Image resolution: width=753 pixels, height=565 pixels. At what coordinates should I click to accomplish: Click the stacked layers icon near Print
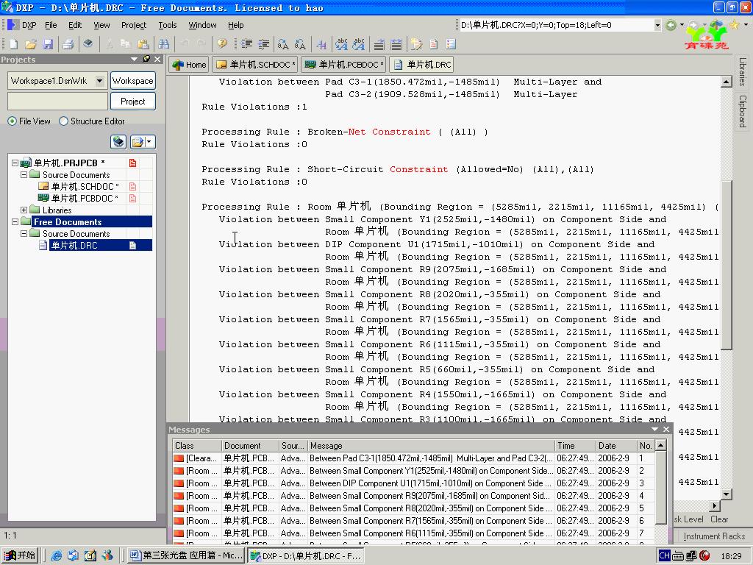pos(88,43)
